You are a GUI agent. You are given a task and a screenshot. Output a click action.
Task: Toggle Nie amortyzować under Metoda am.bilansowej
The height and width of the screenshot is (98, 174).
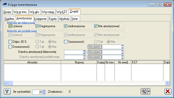96,26
